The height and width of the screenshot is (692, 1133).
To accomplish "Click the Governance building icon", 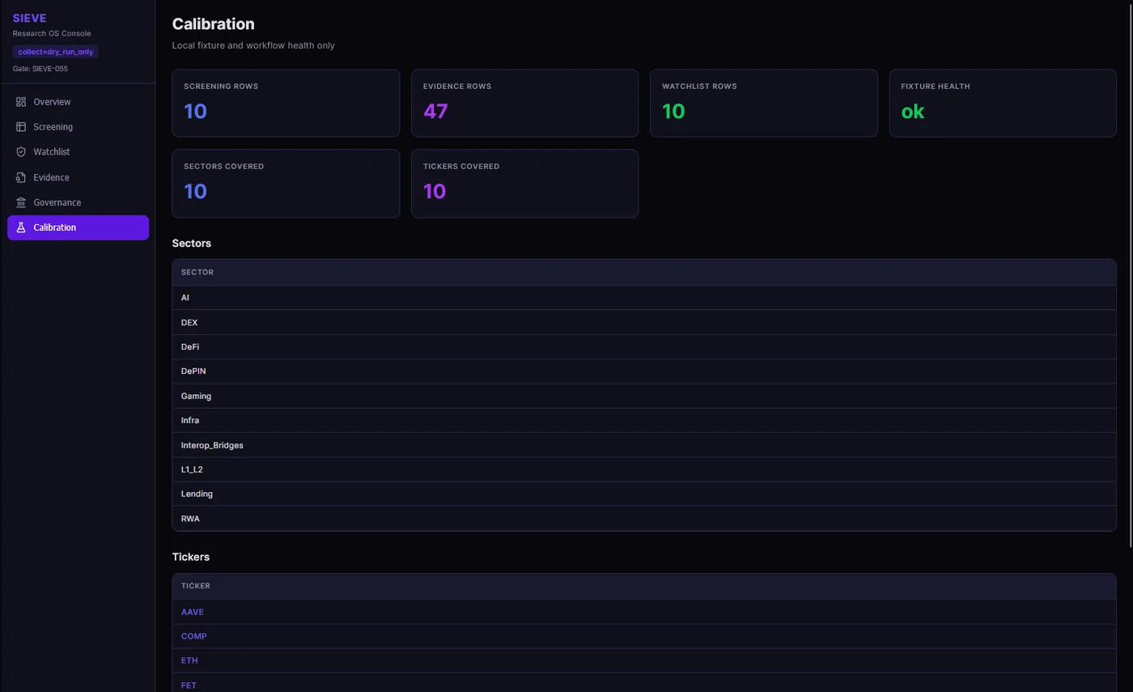I will click(21, 202).
